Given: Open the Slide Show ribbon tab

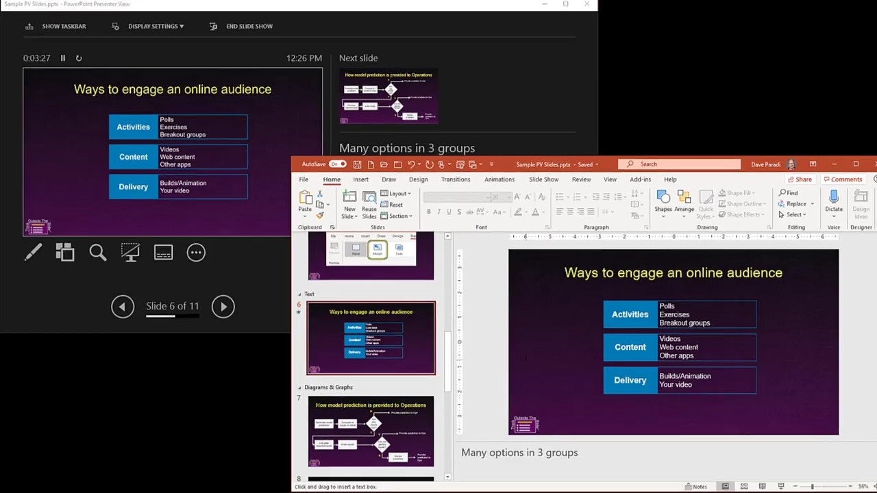Looking at the screenshot, I should [x=543, y=179].
